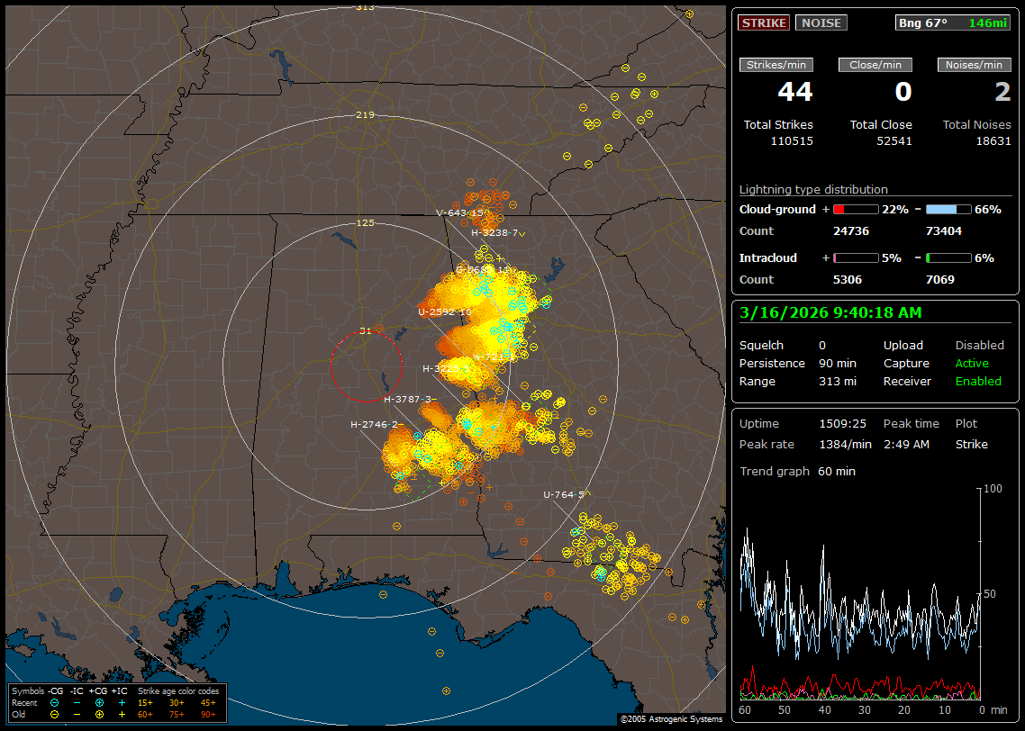Click storm cell label H-2746-2
Image resolution: width=1025 pixels, height=731 pixels.
pyautogui.click(x=376, y=424)
